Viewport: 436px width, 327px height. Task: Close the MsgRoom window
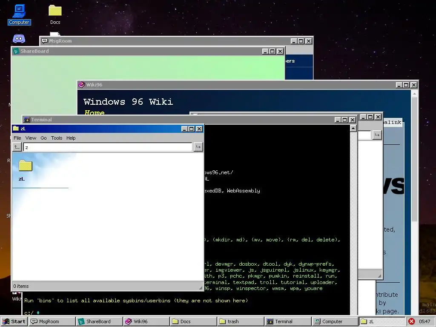click(x=308, y=41)
